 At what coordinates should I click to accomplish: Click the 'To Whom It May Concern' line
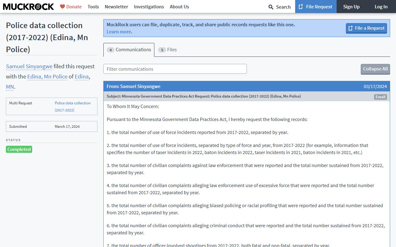coord(133,107)
